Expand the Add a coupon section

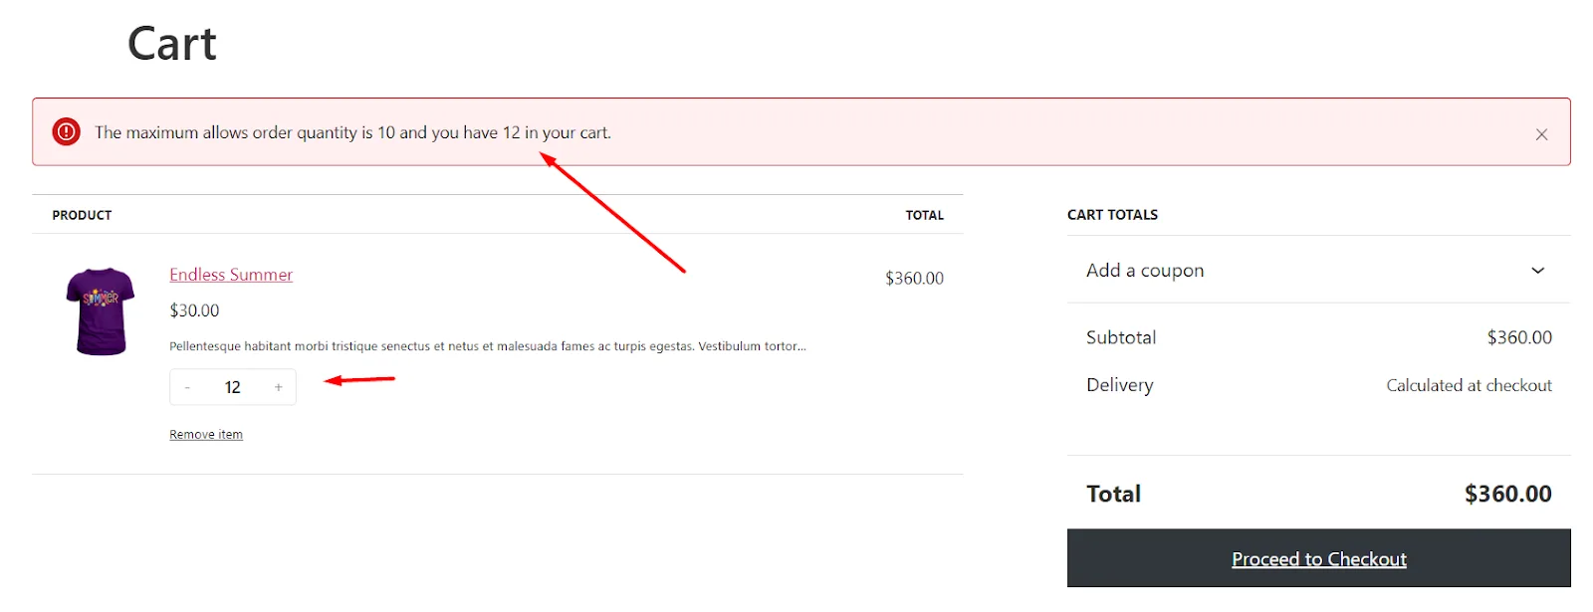coord(1318,271)
